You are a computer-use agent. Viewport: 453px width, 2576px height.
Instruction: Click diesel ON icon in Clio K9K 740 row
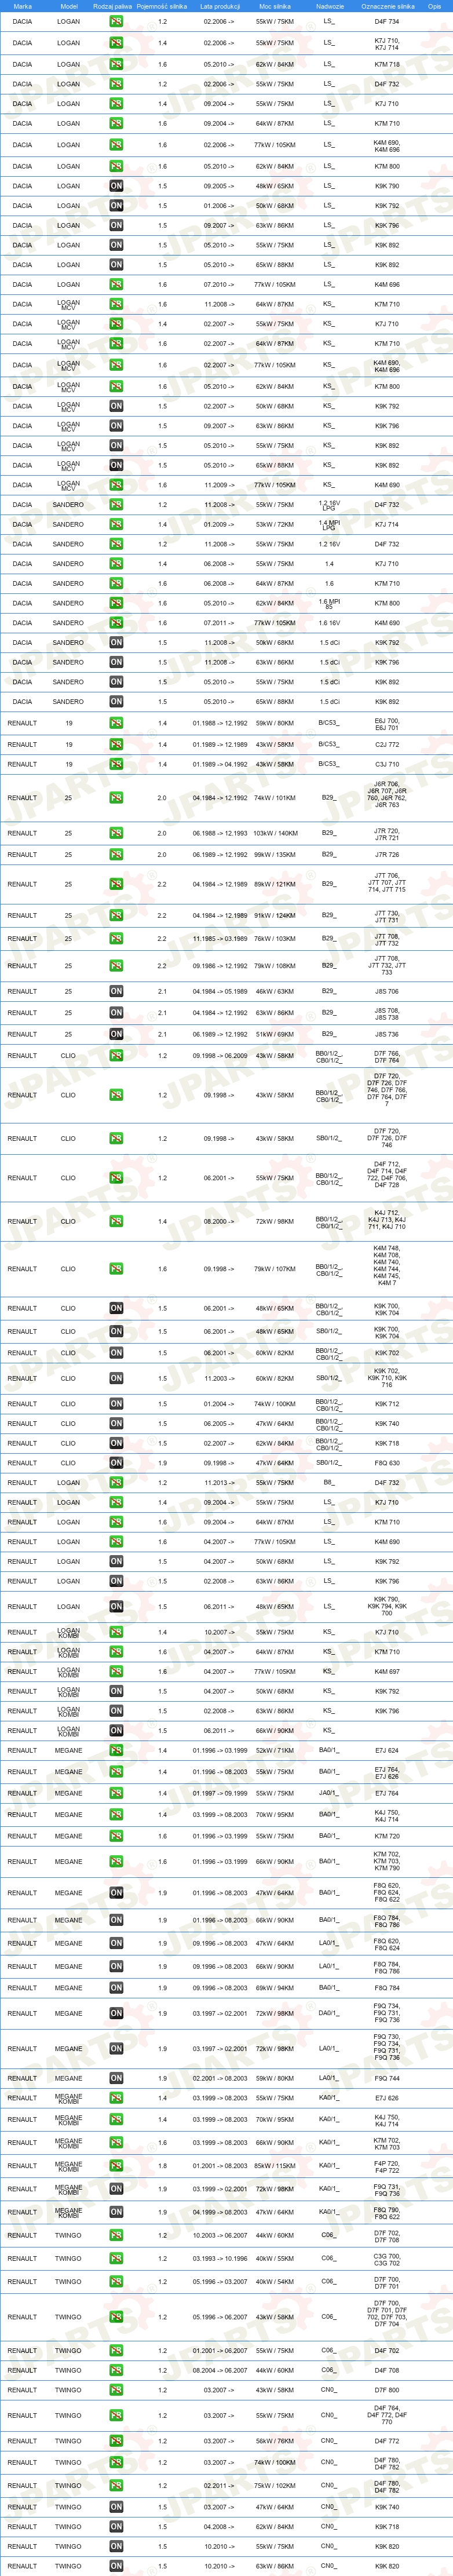(116, 1423)
